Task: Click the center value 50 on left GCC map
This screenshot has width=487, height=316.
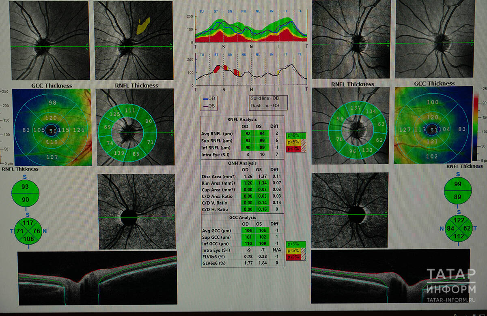Action: pos(53,131)
